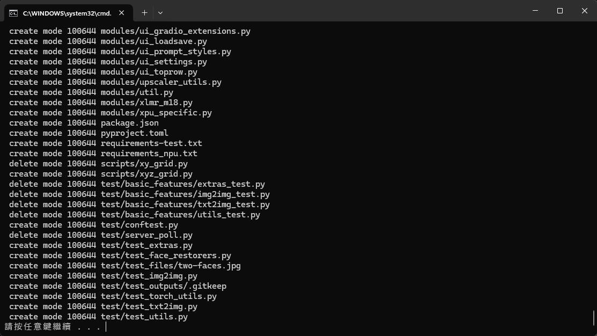The height and width of the screenshot is (336, 597).
Task: Click the package.json output line
Action: point(84,123)
